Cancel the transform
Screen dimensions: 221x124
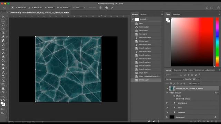[107, 8]
